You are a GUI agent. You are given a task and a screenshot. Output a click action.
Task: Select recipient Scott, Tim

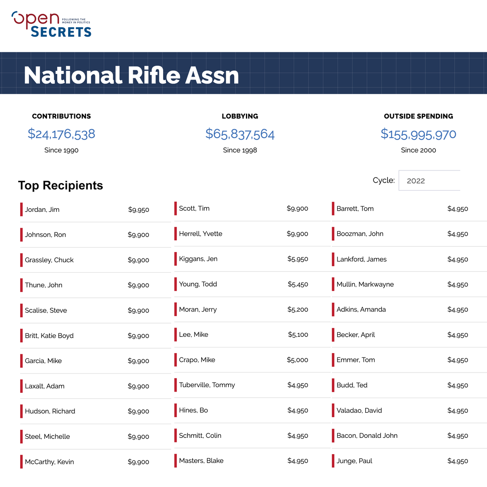[194, 209]
